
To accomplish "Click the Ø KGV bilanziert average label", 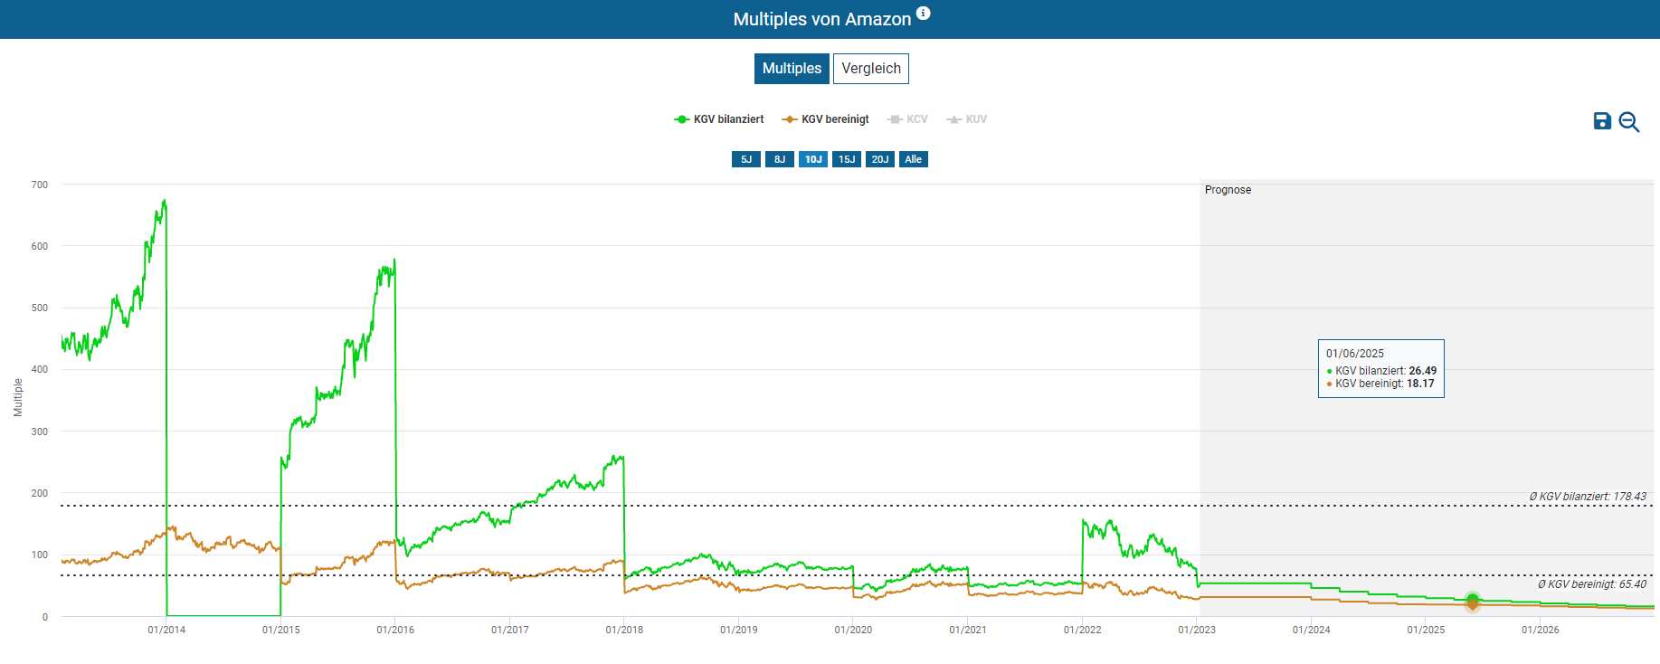I will [x=1588, y=497].
